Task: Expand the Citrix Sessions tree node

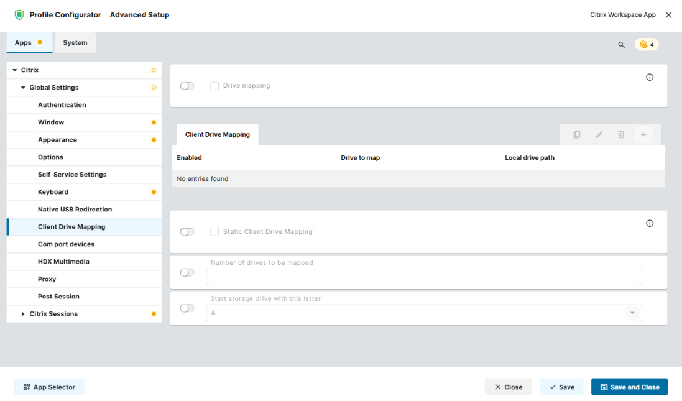Action: (x=23, y=313)
